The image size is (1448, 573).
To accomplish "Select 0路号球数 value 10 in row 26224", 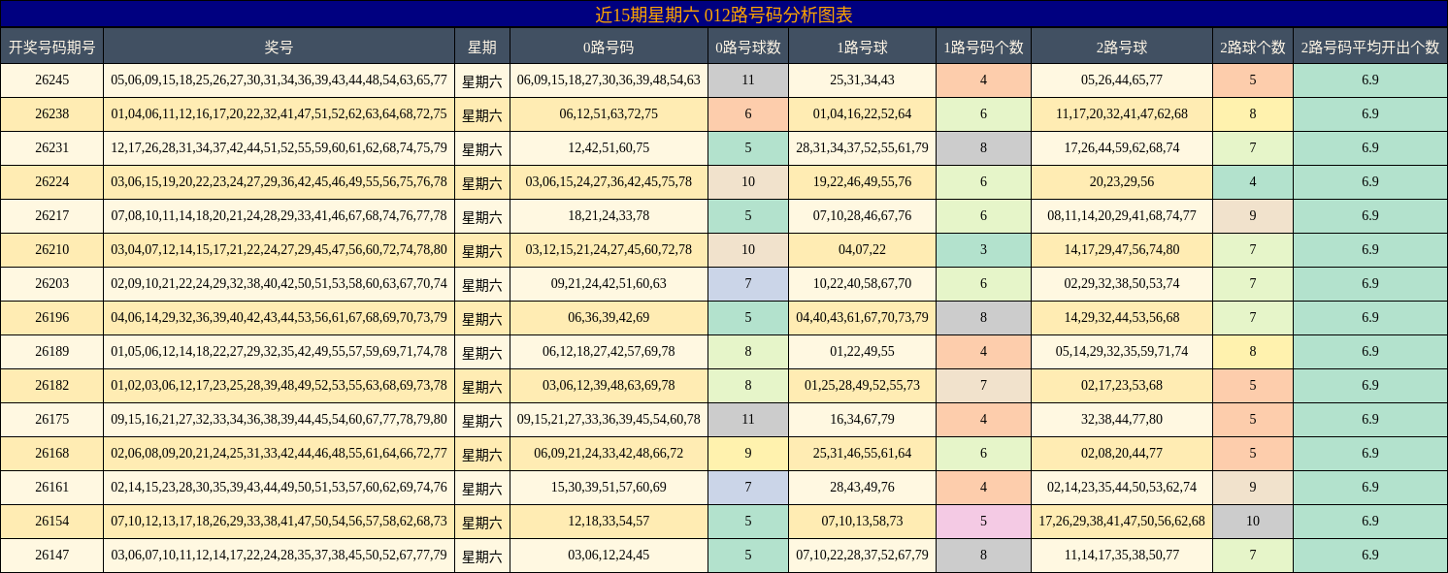I will point(748,182).
